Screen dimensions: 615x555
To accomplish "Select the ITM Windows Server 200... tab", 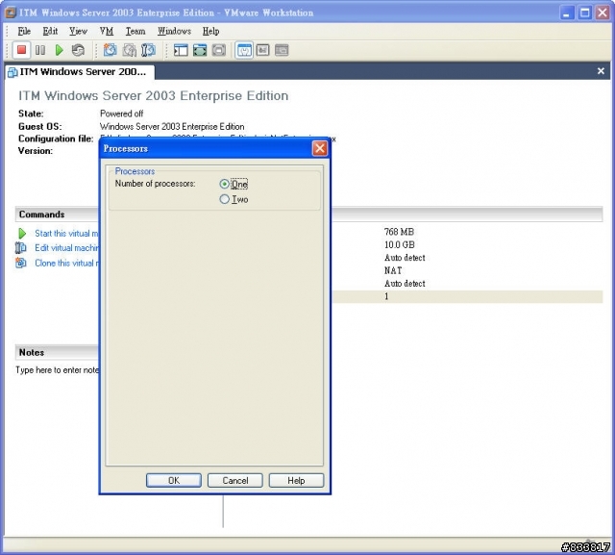I will (80, 72).
